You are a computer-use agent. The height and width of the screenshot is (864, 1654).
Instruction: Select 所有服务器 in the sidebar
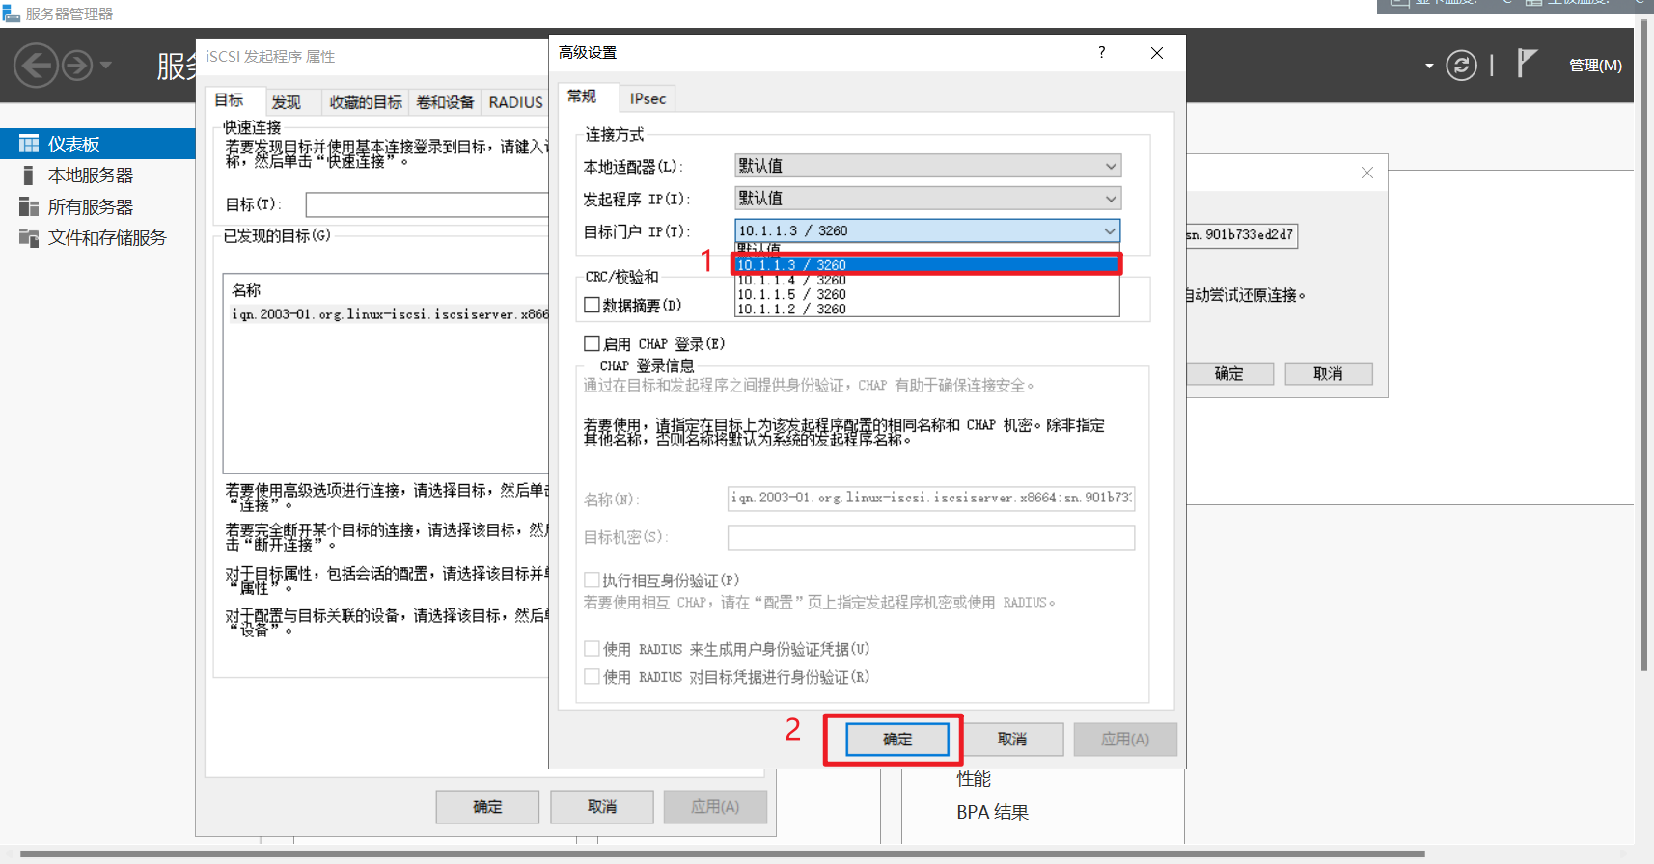click(91, 206)
